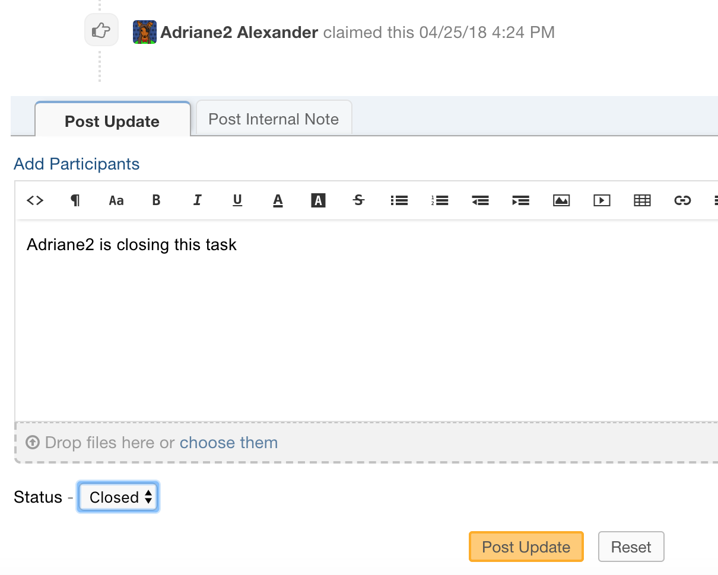Image resolution: width=718 pixels, height=575 pixels.
Task: Apply bold formatting to text
Action: (156, 200)
